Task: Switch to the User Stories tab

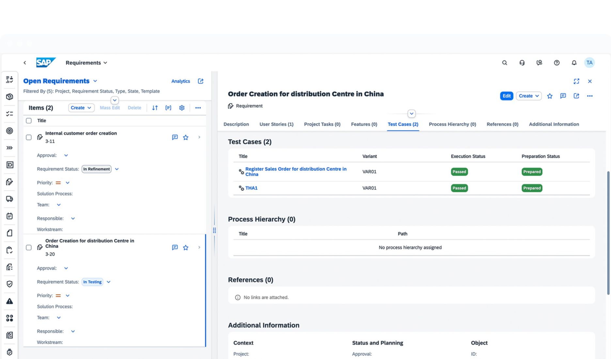Action: 276,124
